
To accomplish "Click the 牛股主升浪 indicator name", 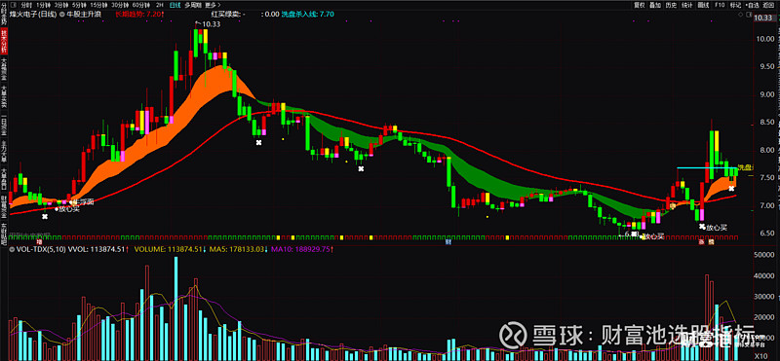I will [84, 15].
